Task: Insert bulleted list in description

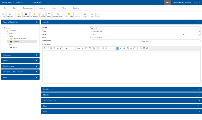Action: coord(106,48)
